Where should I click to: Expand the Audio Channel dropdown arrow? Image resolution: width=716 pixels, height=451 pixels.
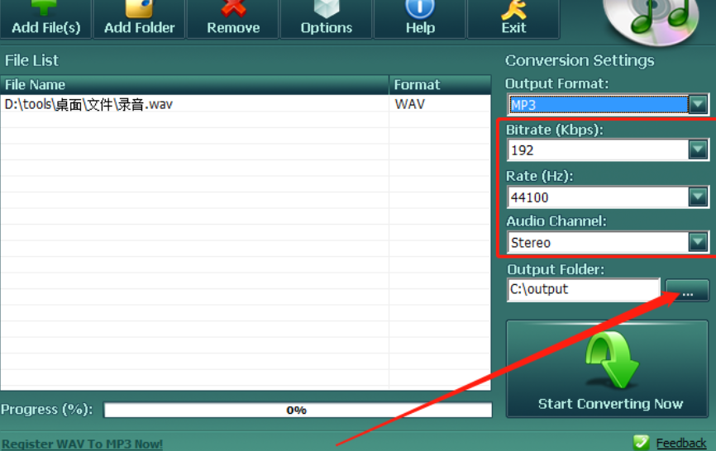point(699,242)
